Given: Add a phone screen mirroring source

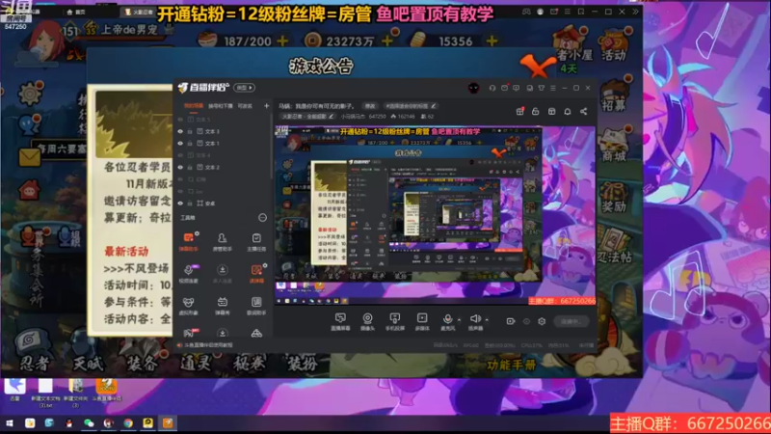Looking at the screenshot, I should pyautogui.click(x=394, y=321).
